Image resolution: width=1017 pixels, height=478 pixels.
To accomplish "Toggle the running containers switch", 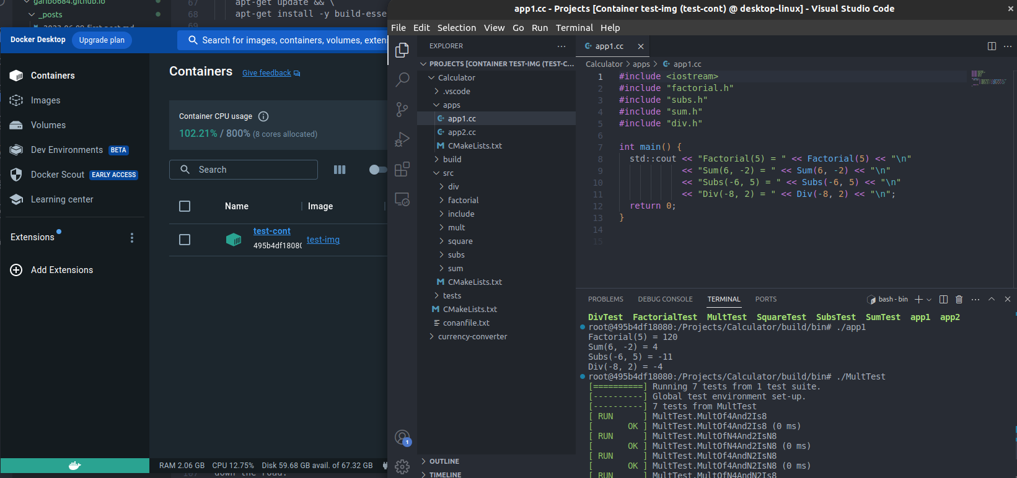I will pyautogui.click(x=377, y=170).
